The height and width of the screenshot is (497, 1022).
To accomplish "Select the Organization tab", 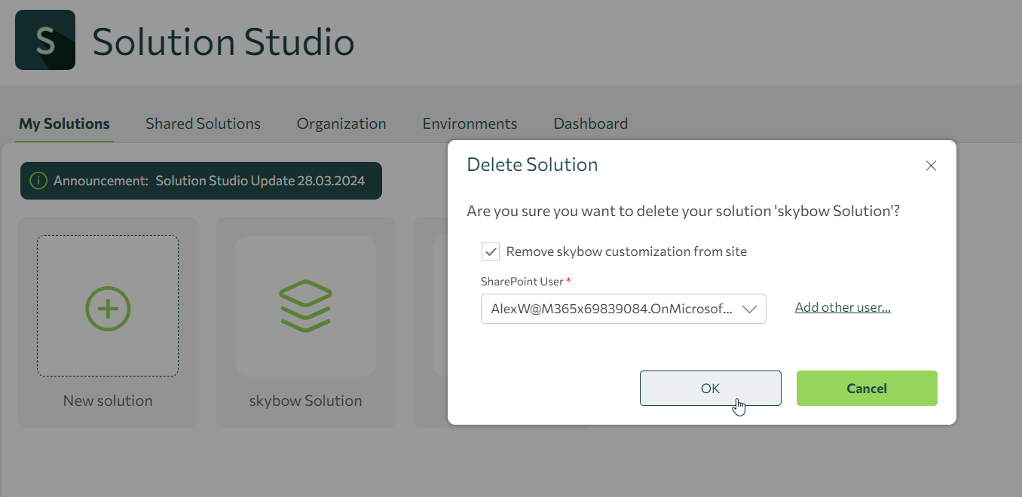I will coord(341,123).
